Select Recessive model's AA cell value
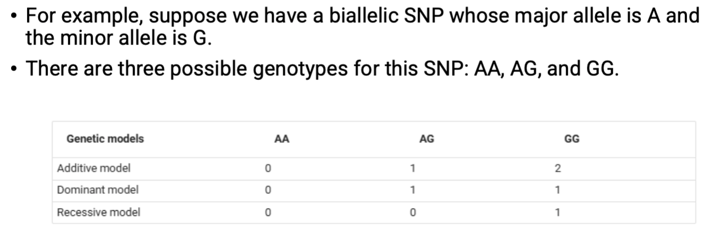 click(268, 212)
